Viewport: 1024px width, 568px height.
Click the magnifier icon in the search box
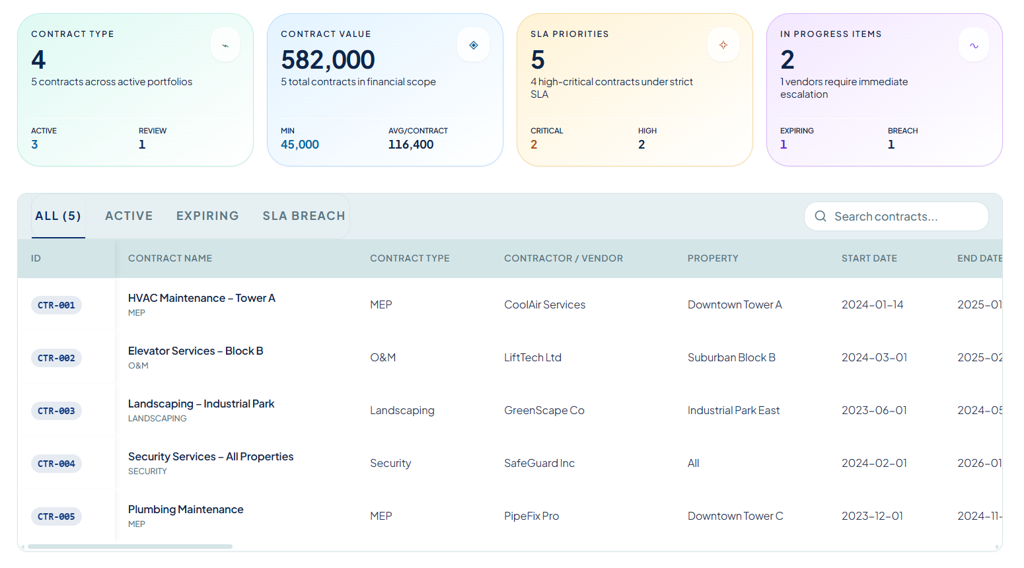tap(821, 216)
